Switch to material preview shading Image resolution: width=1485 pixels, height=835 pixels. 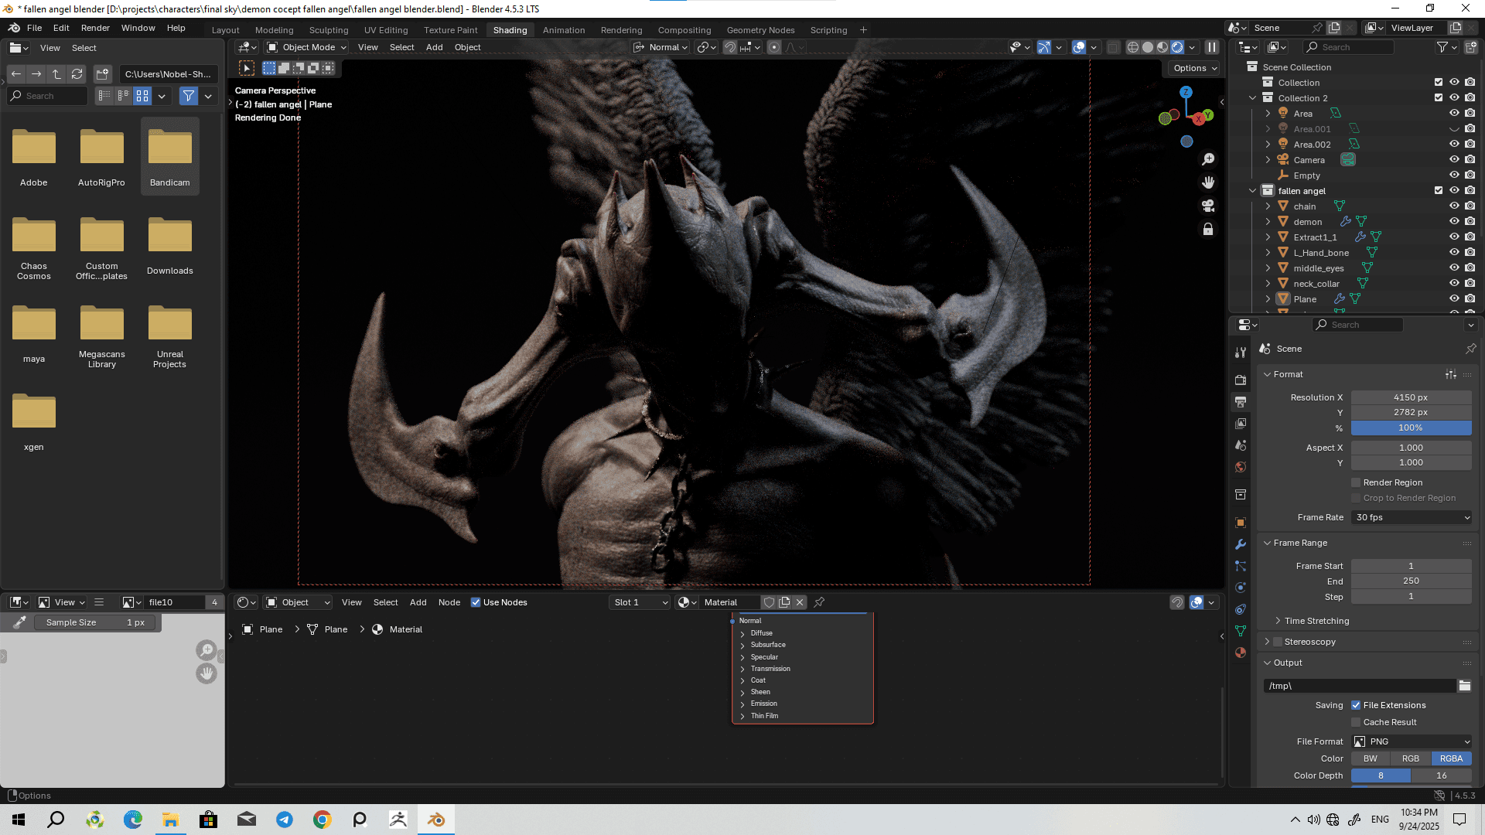1162,47
